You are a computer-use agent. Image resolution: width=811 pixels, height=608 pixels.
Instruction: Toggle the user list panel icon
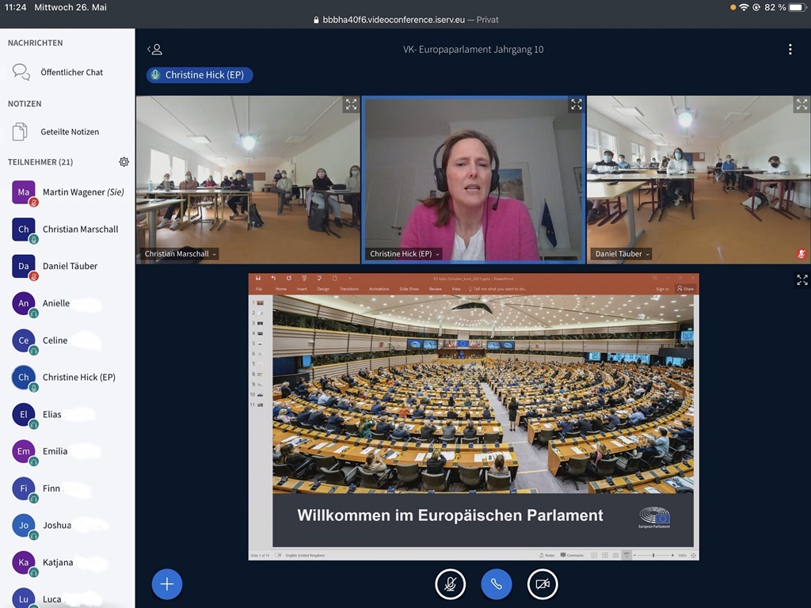click(x=155, y=49)
